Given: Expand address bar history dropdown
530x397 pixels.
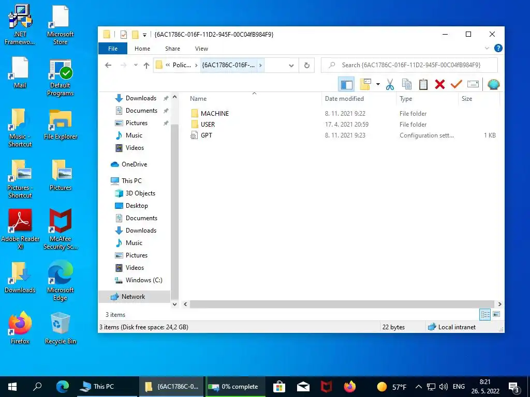Looking at the screenshot, I should click(x=291, y=66).
